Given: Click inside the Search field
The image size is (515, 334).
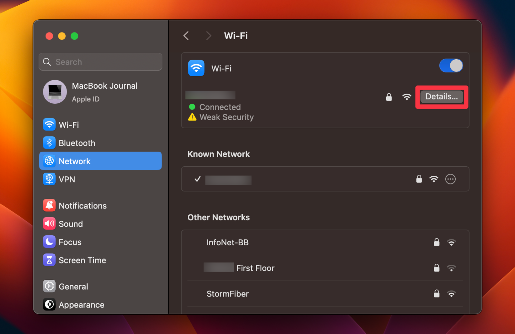Looking at the screenshot, I should [x=100, y=62].
